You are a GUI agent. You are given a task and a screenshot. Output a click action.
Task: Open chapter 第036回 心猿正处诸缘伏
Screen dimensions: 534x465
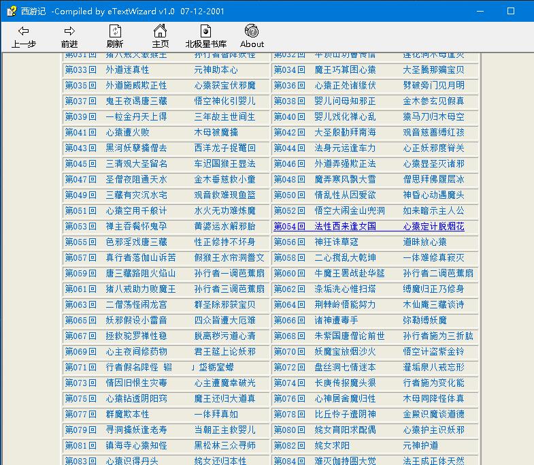[369, 86]
